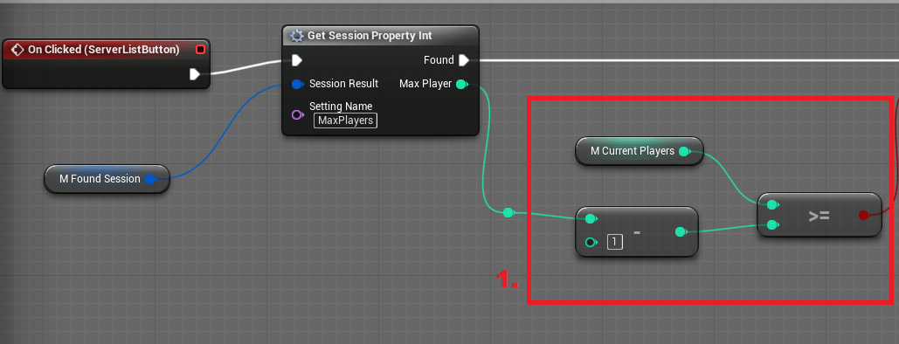Click the blue Session Result input pin
Viewport: 899px width, 344px height.
click(297, 85)
